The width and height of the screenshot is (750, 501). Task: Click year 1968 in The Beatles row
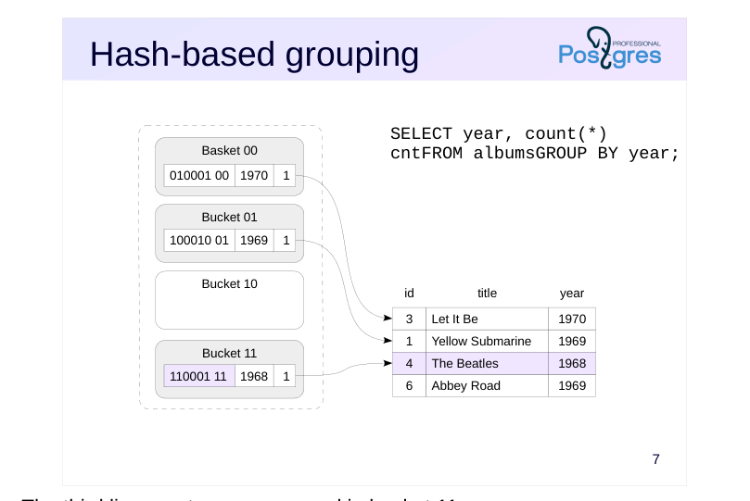coord(572,363)
